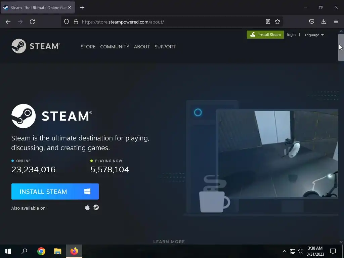Click the green Install Steam header button

click(265, 35)
